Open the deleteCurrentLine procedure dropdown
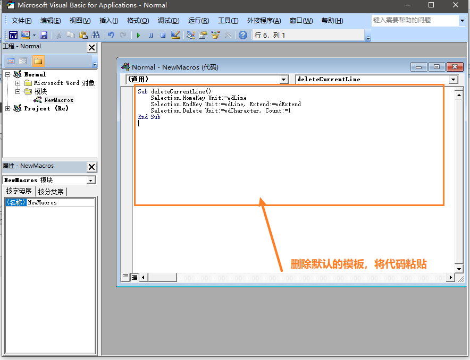The width and height of the screenshot is (470, 360). (454, 79)
